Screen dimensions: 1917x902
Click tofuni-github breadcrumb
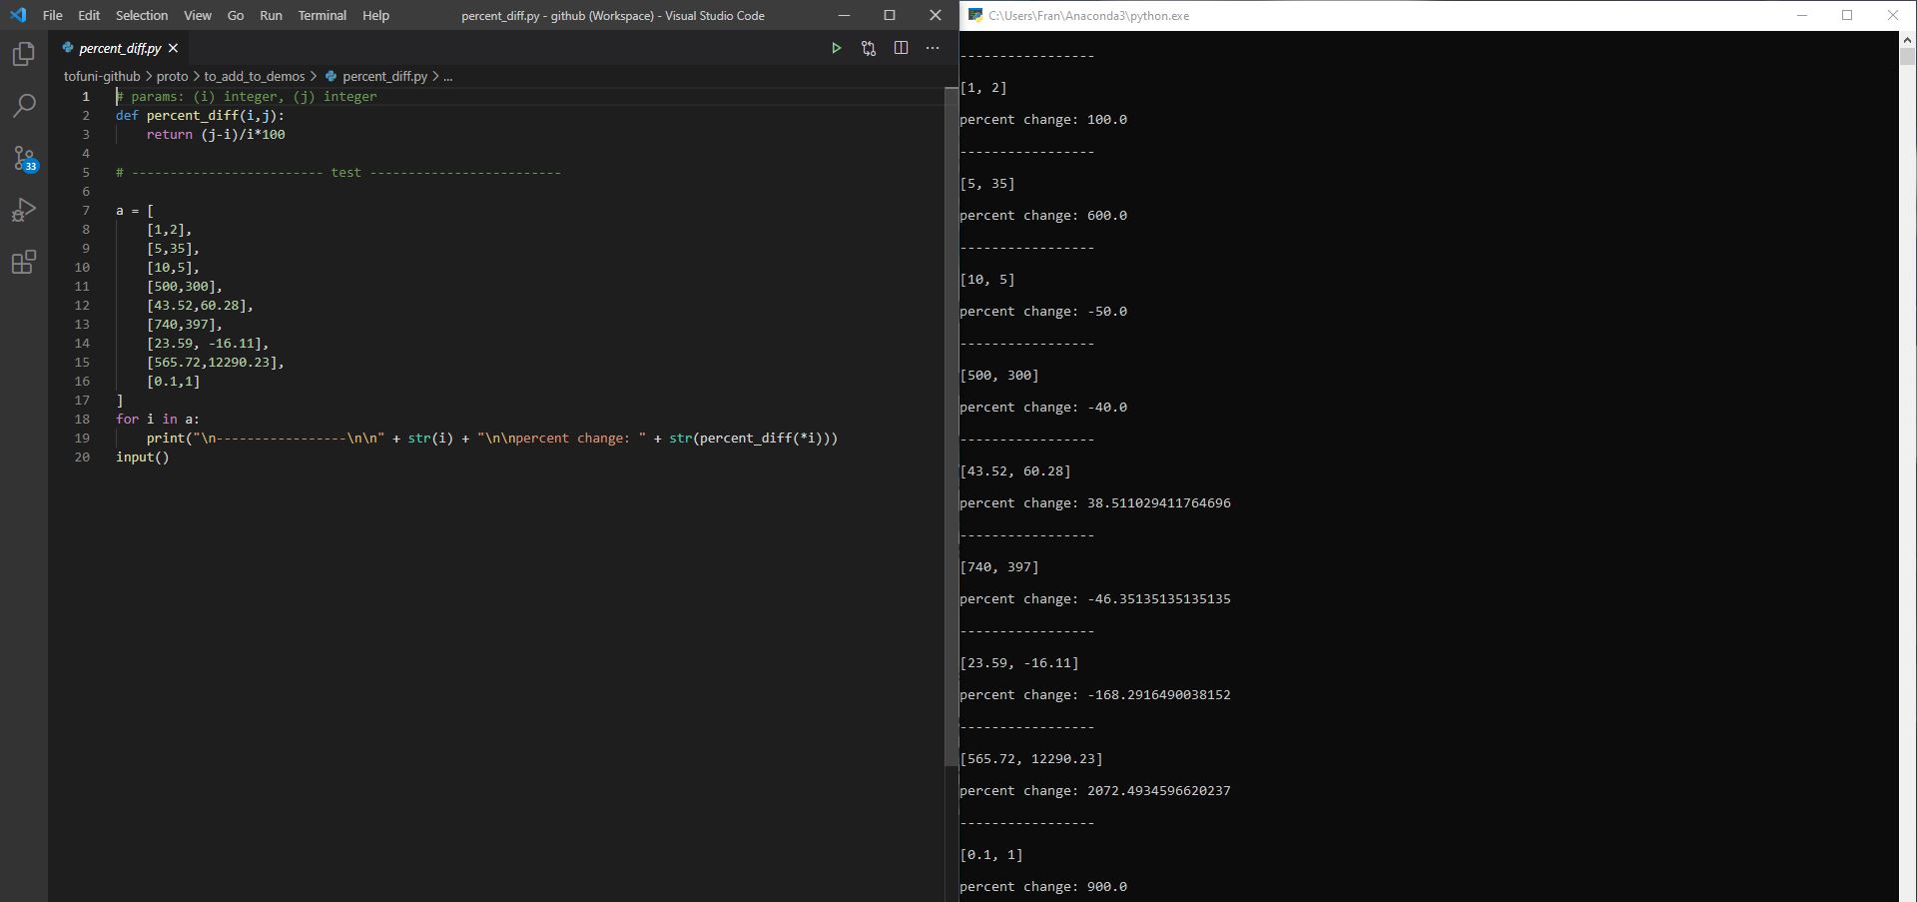tap(102, 76)
